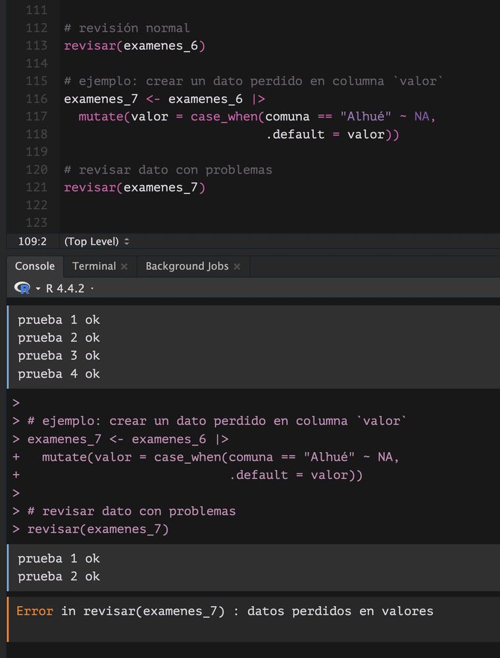Screen dimensions: 500x658
Task: Click the 109:2 cursor position indicator
Action: pyautogui.click(x=32, y=241)
